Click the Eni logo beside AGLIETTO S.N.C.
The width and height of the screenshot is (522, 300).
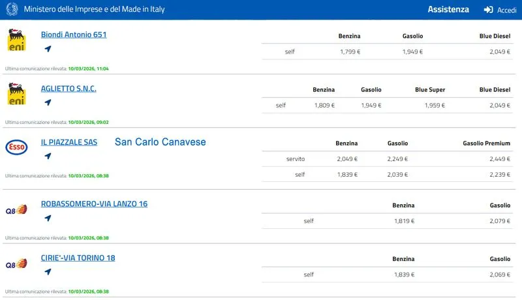[16, 94]
